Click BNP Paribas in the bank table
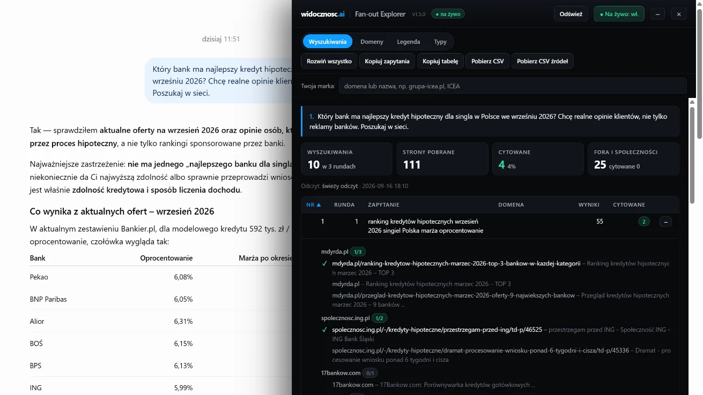This screenshot has width=703, height=395. tap(48, 299)
